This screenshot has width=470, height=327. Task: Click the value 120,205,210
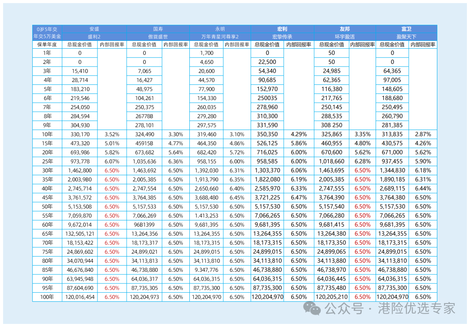pyautogui.click(x=332, y=297)
